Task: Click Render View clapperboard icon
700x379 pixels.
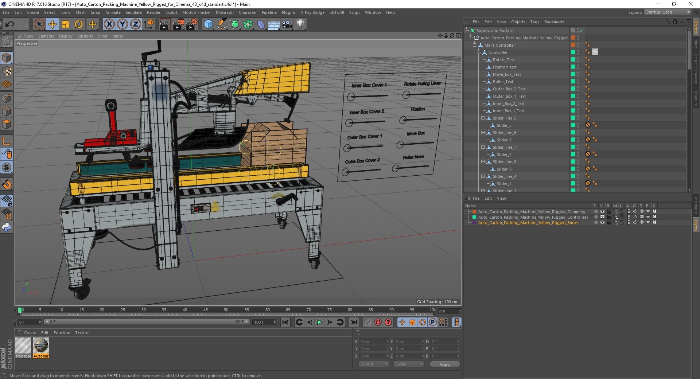Action: pyautogui.click(x=165, y=24)
